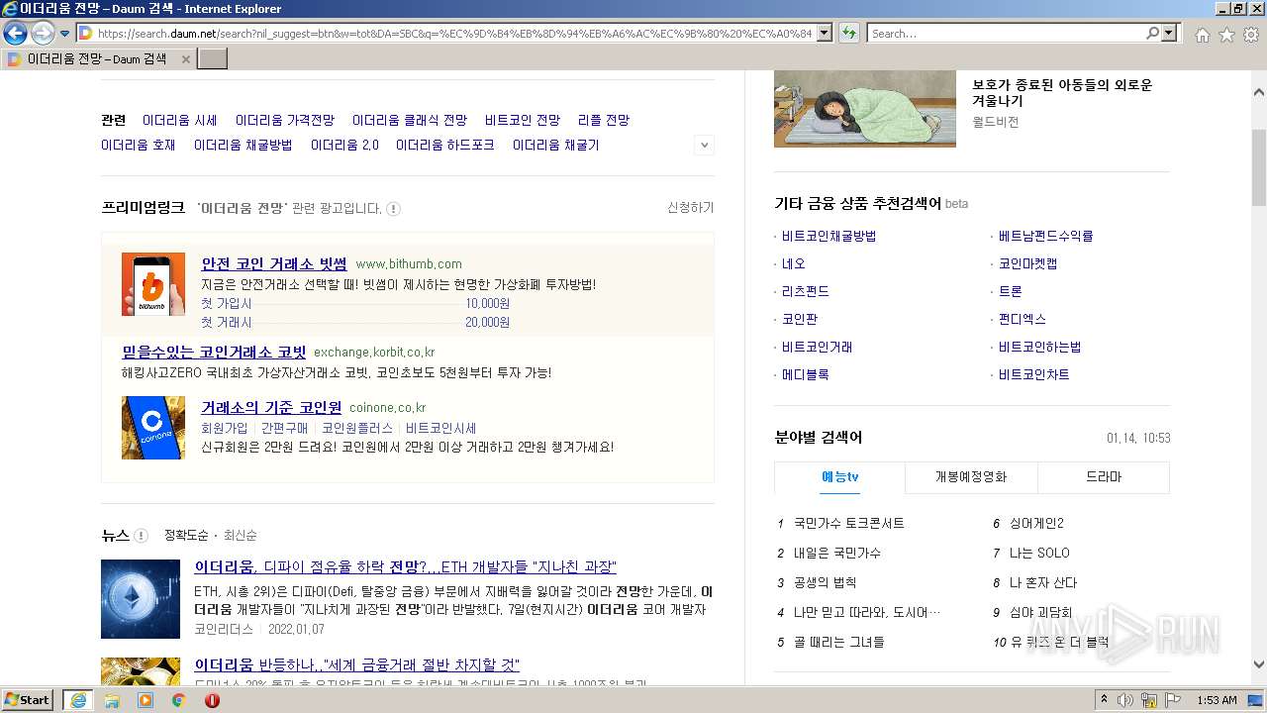Screen dimensions: 1267x713
Task: Open the 이더리움 반등하나 news headline
Action: [356, 665]
